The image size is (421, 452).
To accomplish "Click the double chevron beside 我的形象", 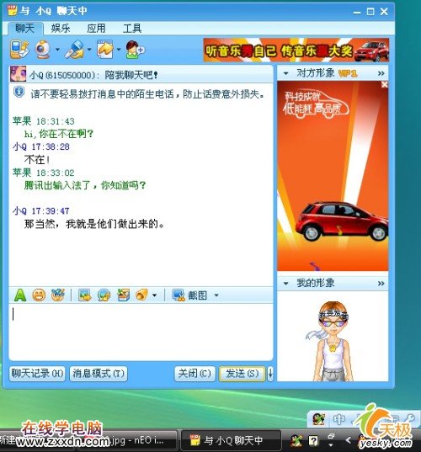I will [381, 284].
